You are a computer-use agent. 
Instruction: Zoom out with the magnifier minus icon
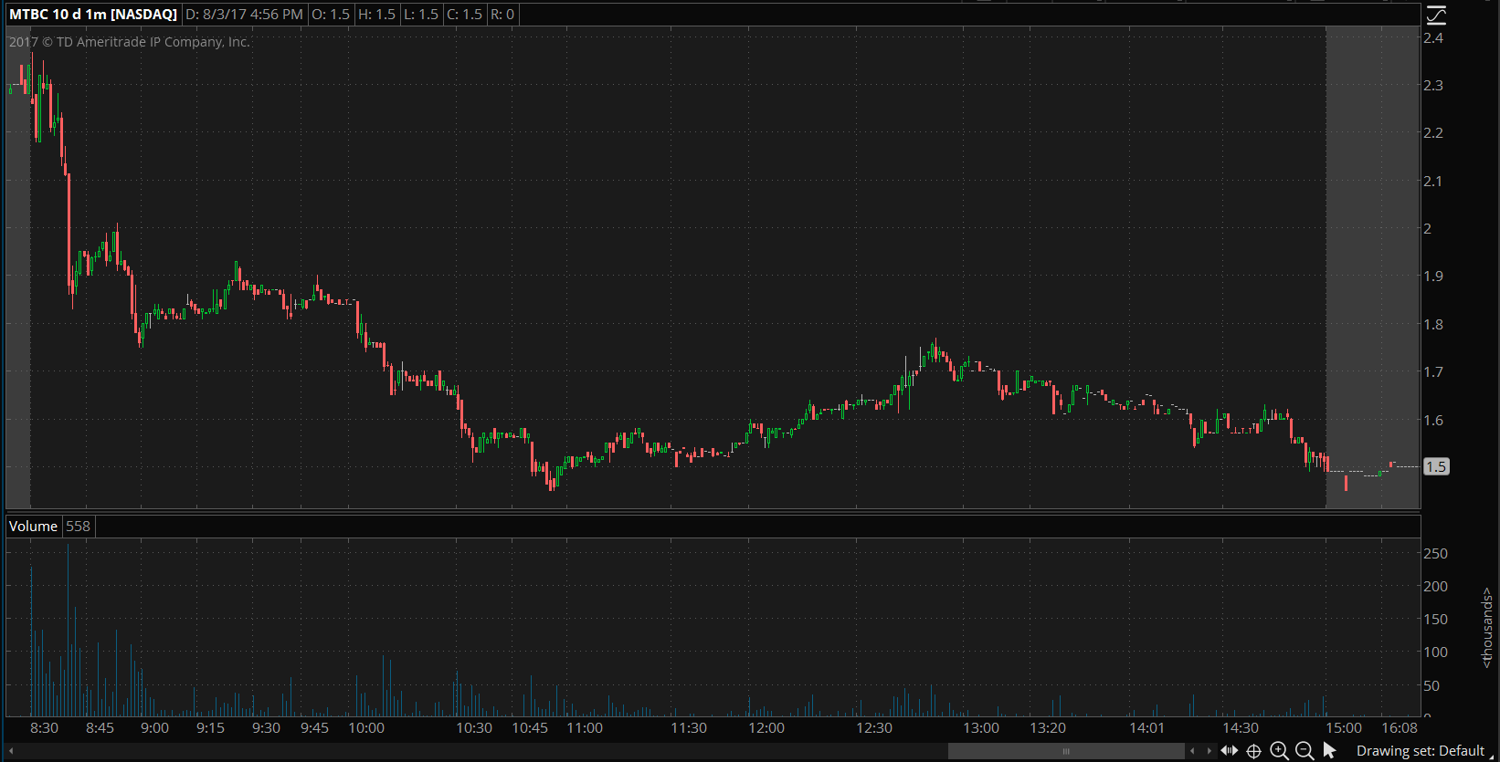1305,751
